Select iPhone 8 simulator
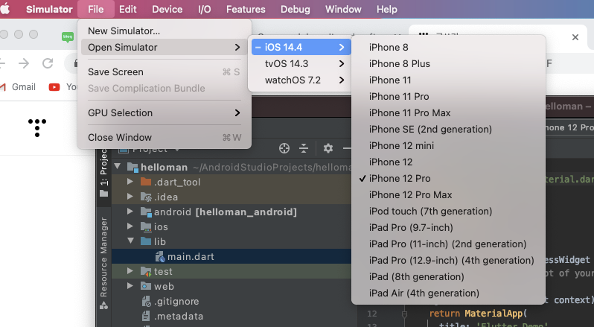The image size is (594, 327). (x=449, y=47)
